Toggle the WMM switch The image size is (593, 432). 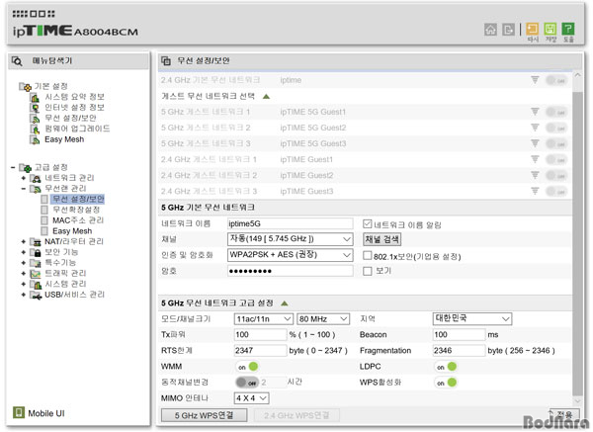[247, 367]
